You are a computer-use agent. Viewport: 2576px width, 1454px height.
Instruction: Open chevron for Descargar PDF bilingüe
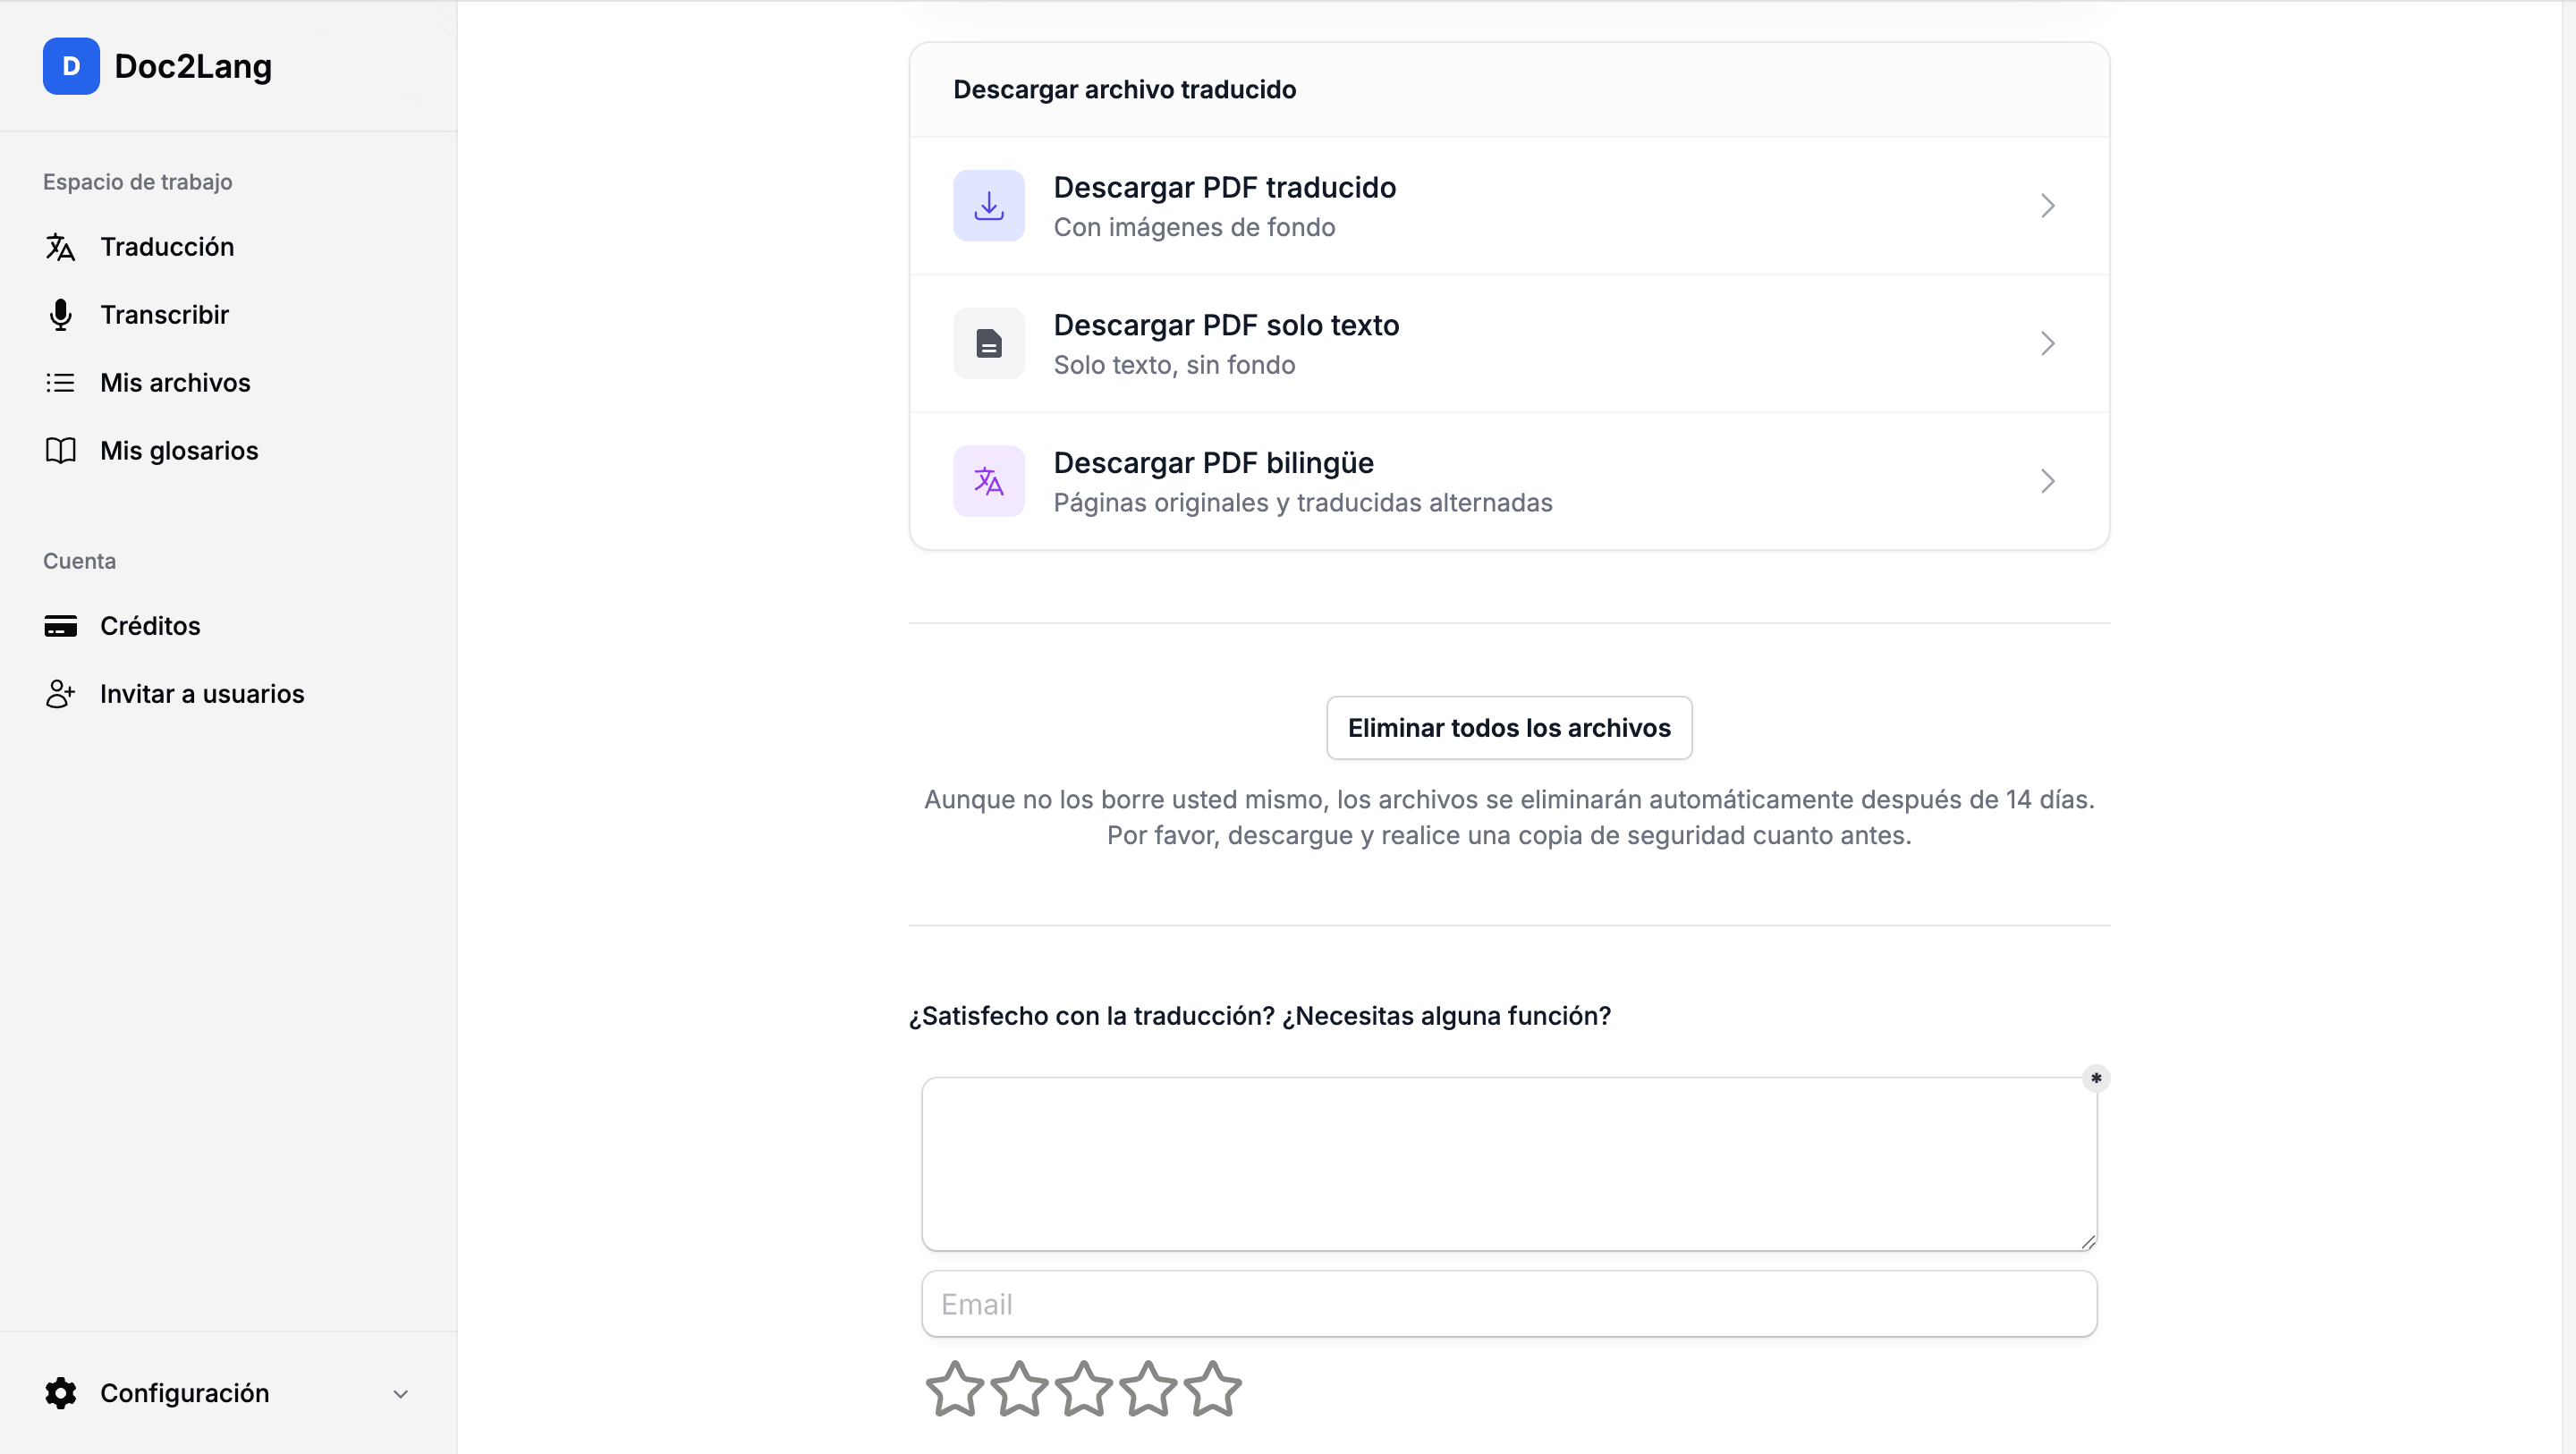pyautogui.click(x=2047, y=482)
